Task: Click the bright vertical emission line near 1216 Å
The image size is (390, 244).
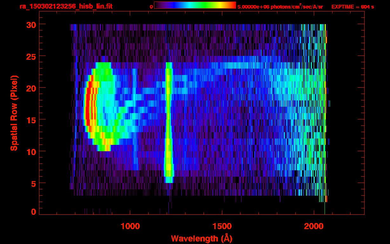Action: tap(169, 123)
